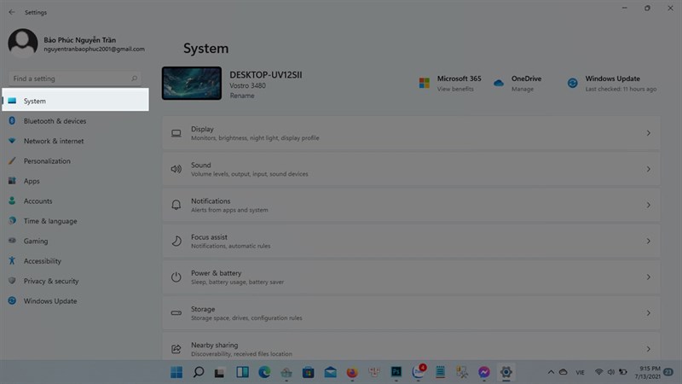Open Gaming settings label
Viewport: 682px width, 384px height.
[x=36, y=241]
